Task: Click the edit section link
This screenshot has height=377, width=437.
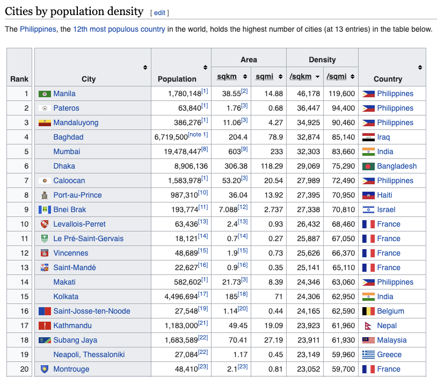Action: [159, 13]
